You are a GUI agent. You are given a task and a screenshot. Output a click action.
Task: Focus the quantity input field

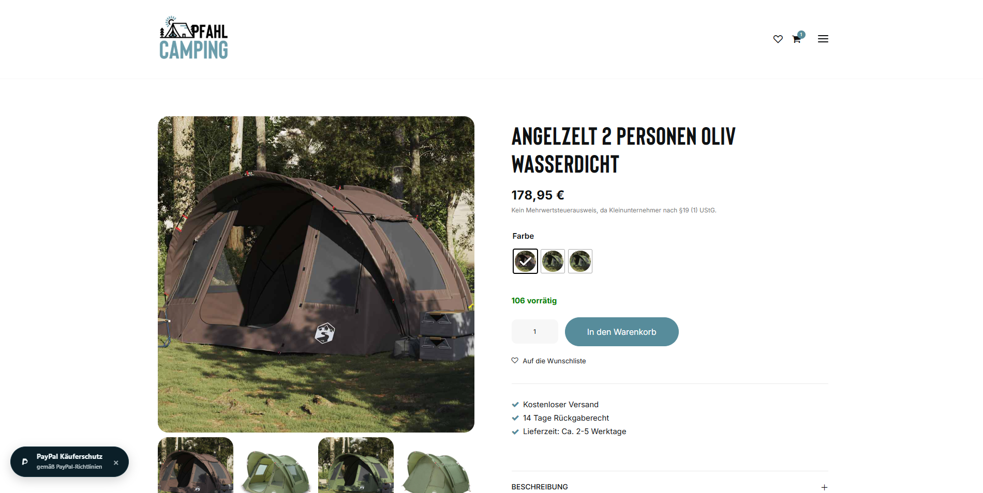[x=534, y=332]
